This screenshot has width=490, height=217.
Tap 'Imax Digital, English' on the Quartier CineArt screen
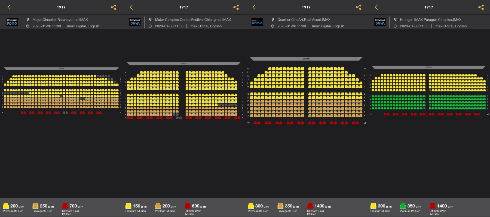(328, 26)
